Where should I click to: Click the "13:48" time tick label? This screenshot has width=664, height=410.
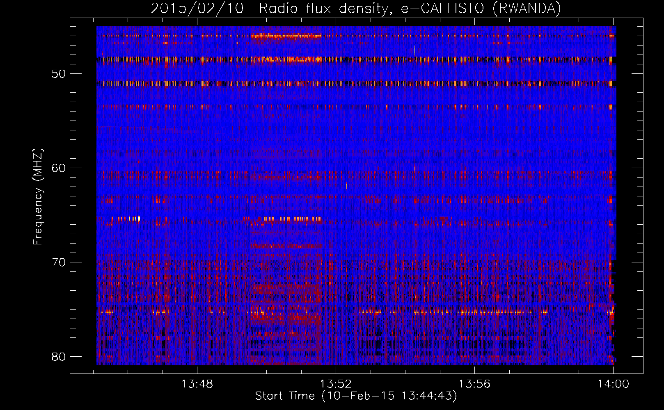(x=197, y=384)
